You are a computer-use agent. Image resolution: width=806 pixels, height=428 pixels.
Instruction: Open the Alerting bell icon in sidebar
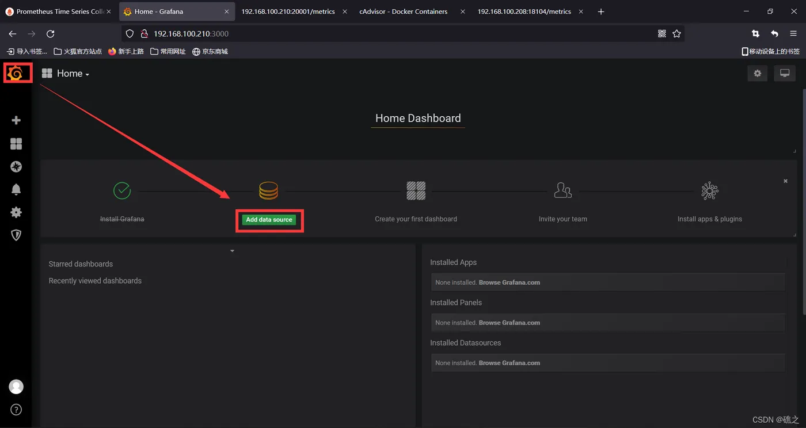pos(16,189)
